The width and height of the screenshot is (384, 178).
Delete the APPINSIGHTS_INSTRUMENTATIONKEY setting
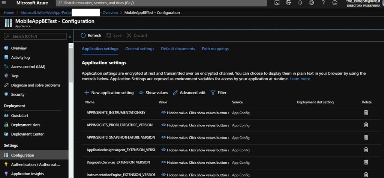(x=366, y=113)
